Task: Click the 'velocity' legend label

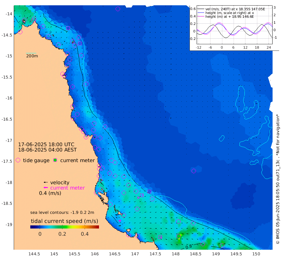Action: point(60,182)
